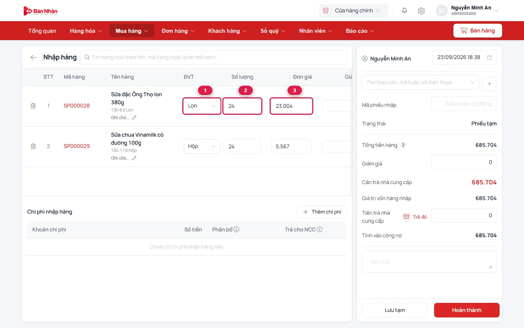This screenshot has width=524, height=328.
Task: Delete row SP000029 with the trash icon
Action: click(x=33, y=146)
